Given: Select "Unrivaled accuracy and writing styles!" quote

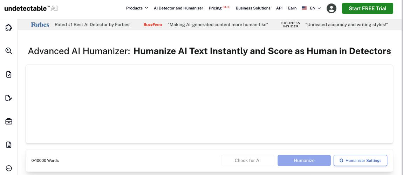Looking at the screenshot, I should (347, 24).
